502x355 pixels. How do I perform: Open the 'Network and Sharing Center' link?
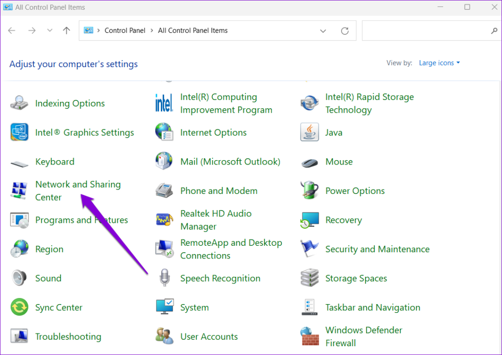(78, 190)
